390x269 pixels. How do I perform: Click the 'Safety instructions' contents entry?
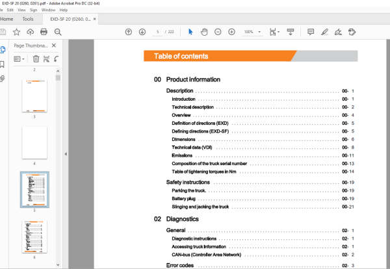[x=188, y=182]
